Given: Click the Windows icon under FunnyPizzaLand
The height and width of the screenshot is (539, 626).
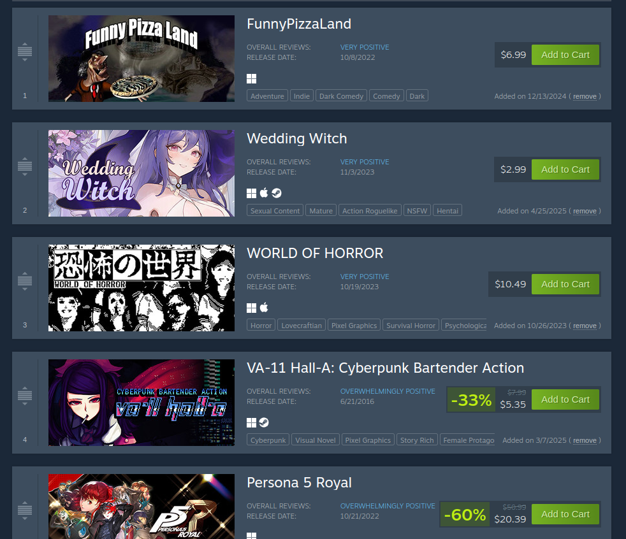Looking at the screenshot, I should point(252,78).
